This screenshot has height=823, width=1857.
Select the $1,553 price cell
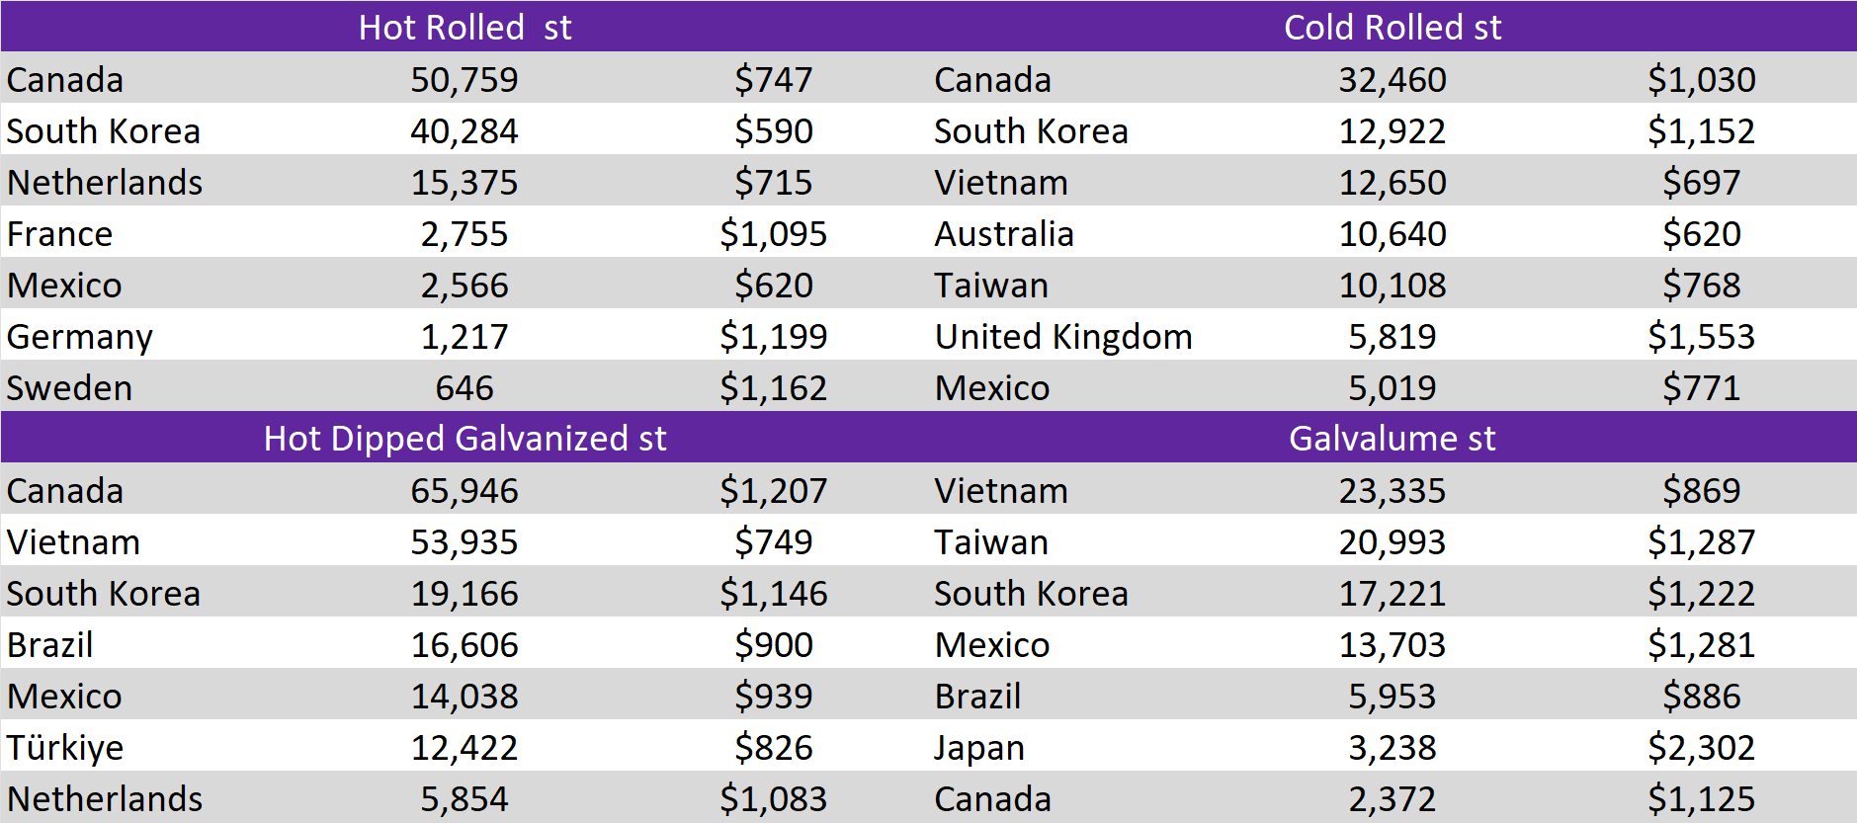tap(1701, 337)
